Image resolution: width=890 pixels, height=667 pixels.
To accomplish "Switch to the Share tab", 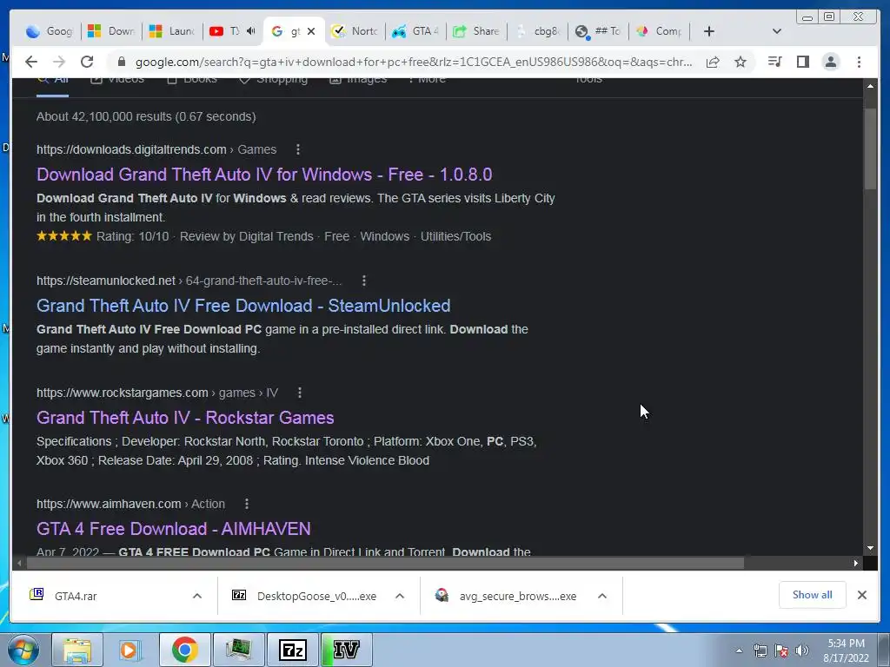I will [476, 31].
